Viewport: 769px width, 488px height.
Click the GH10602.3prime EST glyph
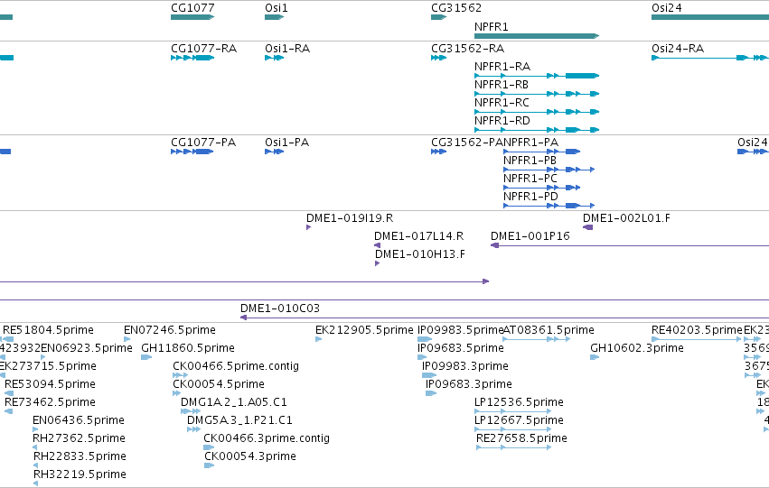click(595, 357)
